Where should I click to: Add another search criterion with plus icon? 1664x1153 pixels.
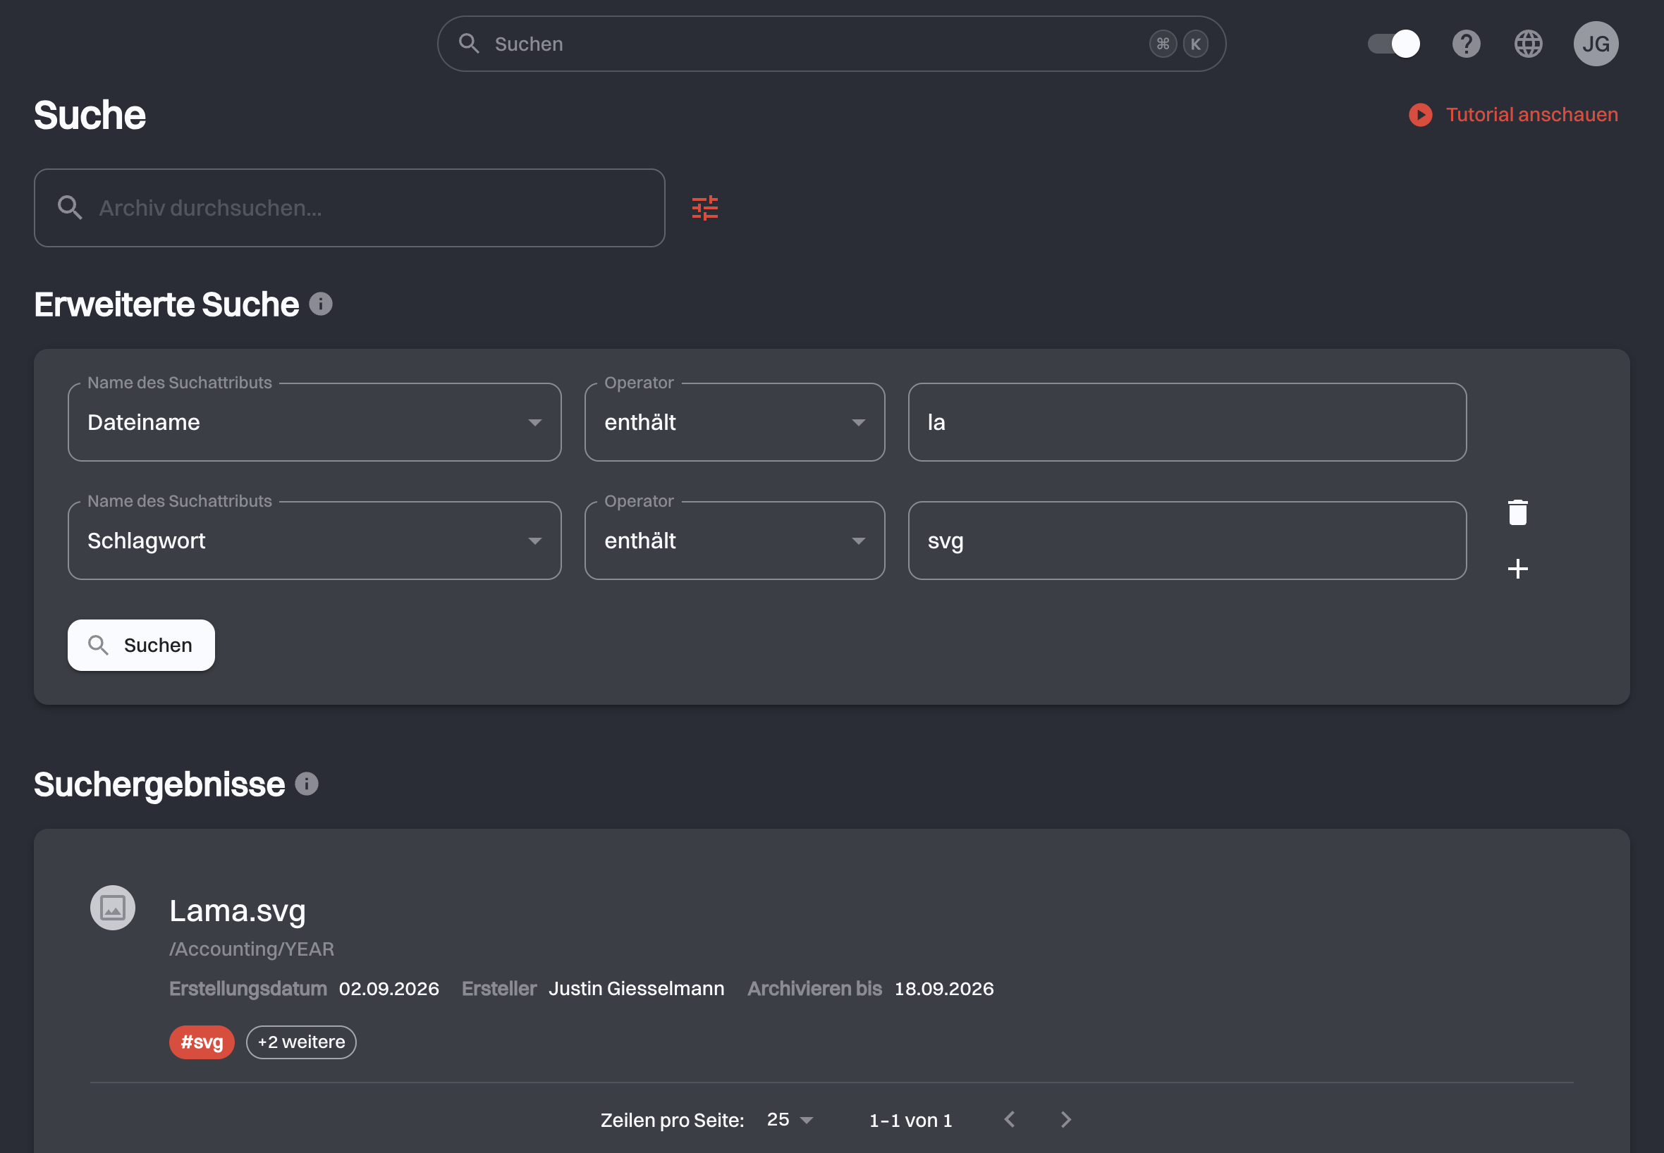[x=1517, y=569]
